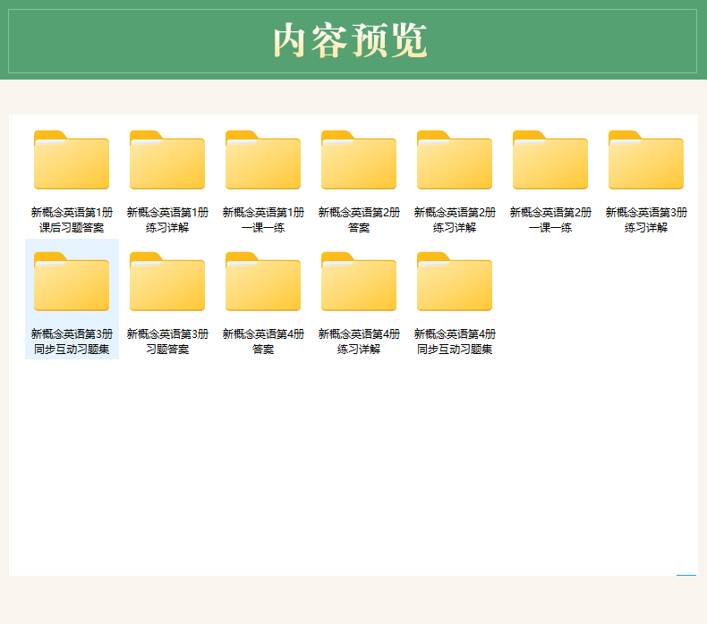Open folder icon 新概念英语第2册 一课一练
The image size is (707, 624).
pyautogui.click(x=550, y=160)
